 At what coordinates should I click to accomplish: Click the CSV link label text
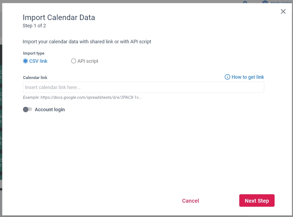click(x=38, y=61)
